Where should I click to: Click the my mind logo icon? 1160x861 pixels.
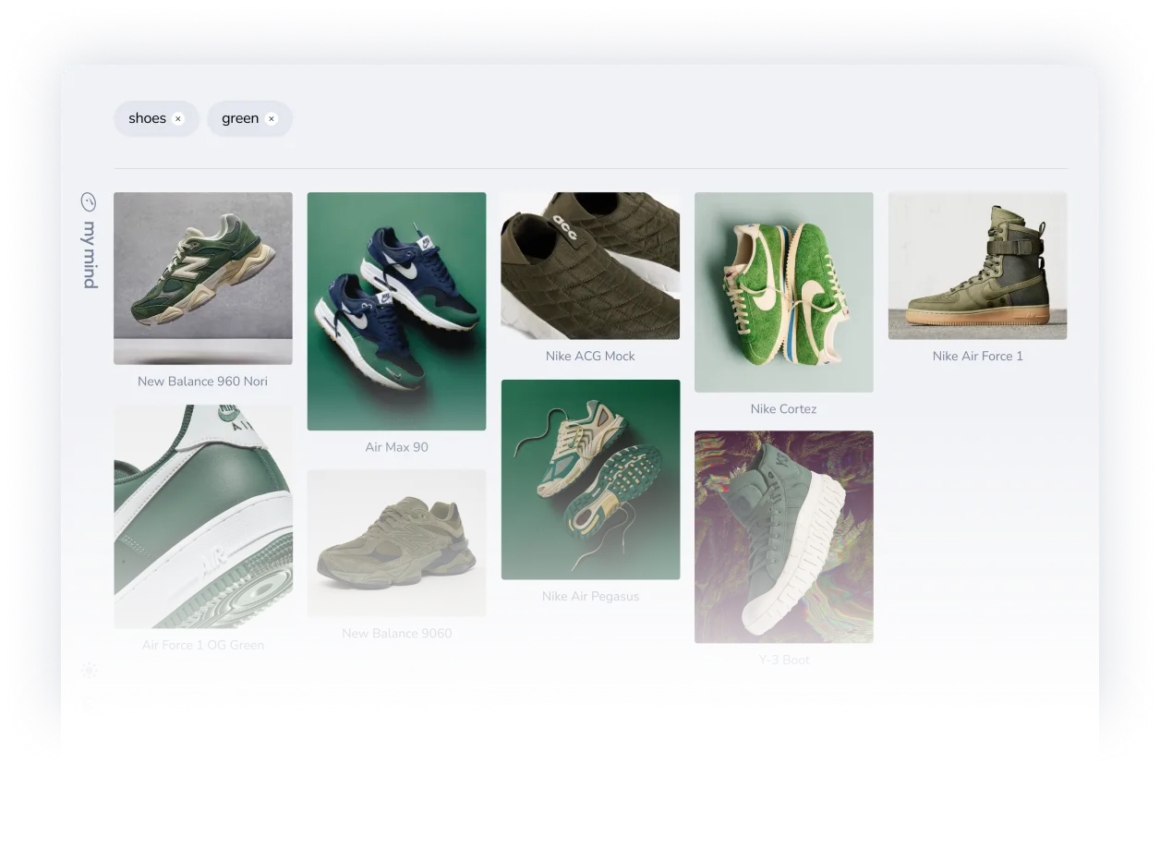[89, 201]
